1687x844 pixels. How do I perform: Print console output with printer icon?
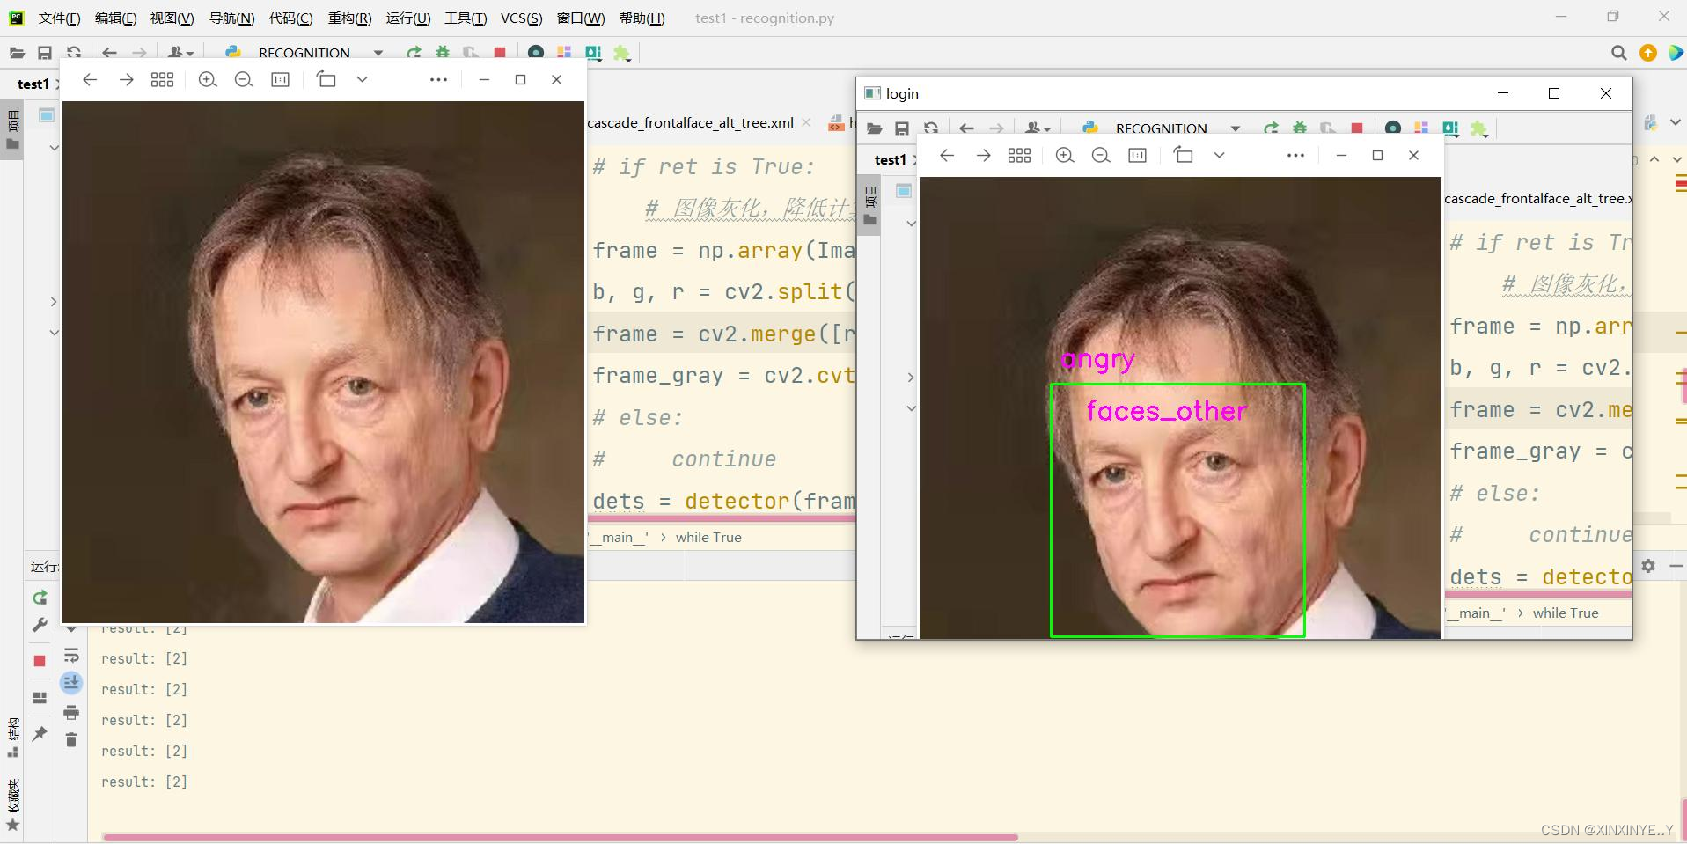pos(71,712)
